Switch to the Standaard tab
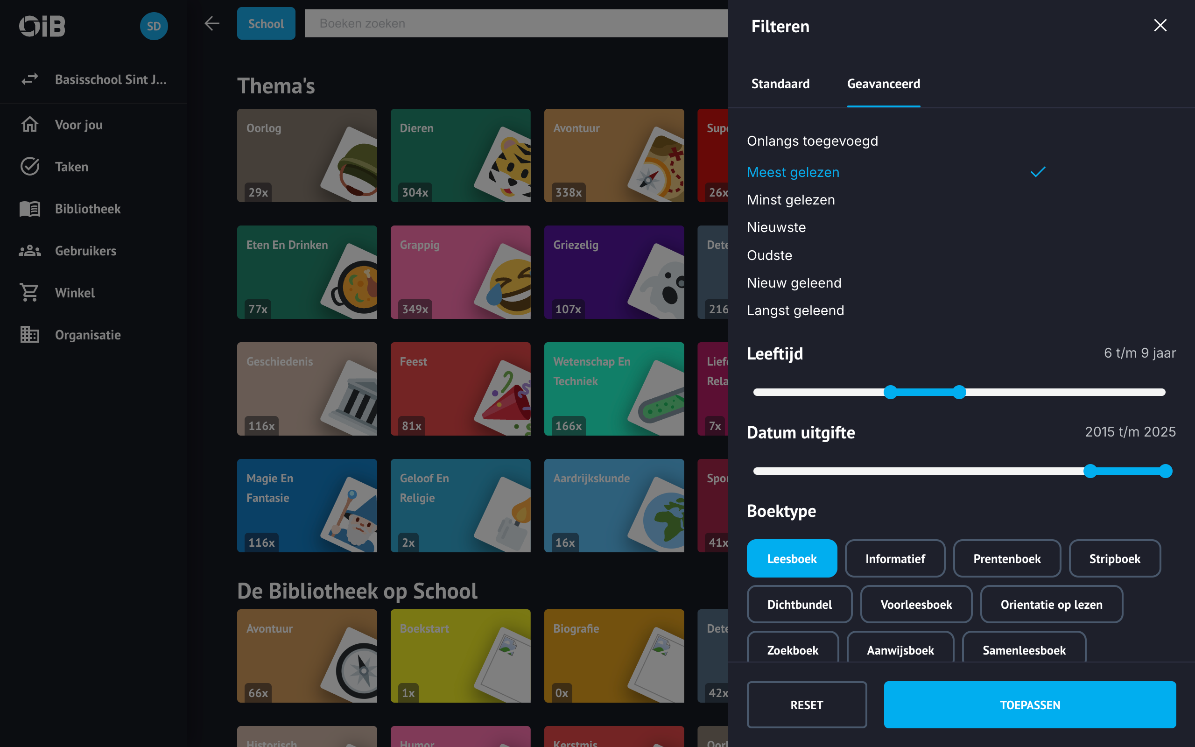This screenshot has height=747, width=1195. 780,84
